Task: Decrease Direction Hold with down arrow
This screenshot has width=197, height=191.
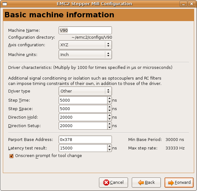Action: tap(109, 119)
